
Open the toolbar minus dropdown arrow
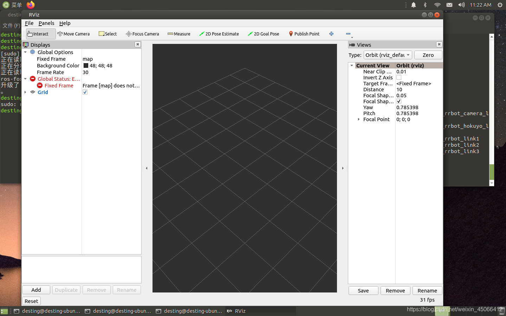352,37
